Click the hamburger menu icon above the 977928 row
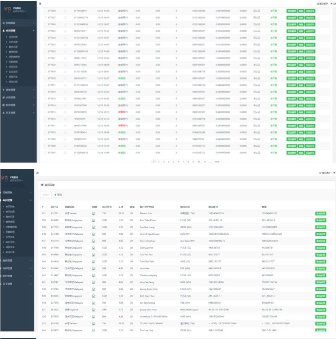The width and height of the screenshot is (336, 339). click(x=40, y=3)
